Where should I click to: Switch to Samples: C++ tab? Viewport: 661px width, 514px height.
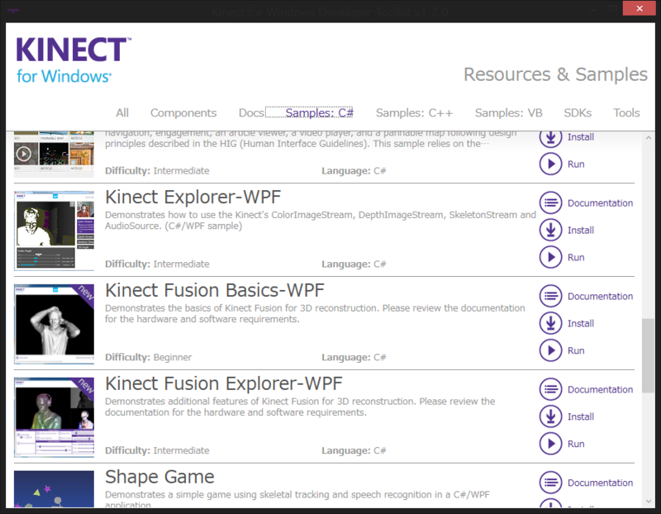pos(415,113)
